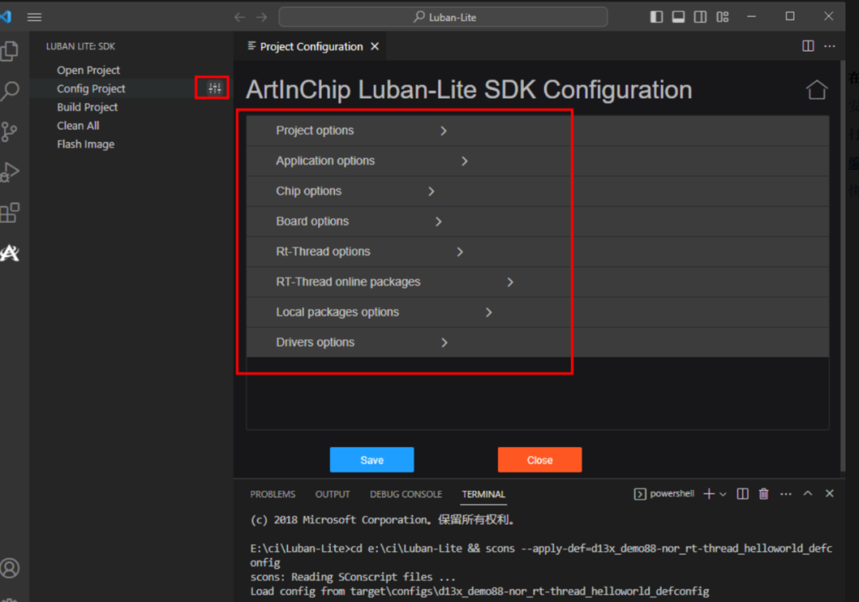Open the hamburger application menu
This screenshot has height=602, width=859.
34,17
